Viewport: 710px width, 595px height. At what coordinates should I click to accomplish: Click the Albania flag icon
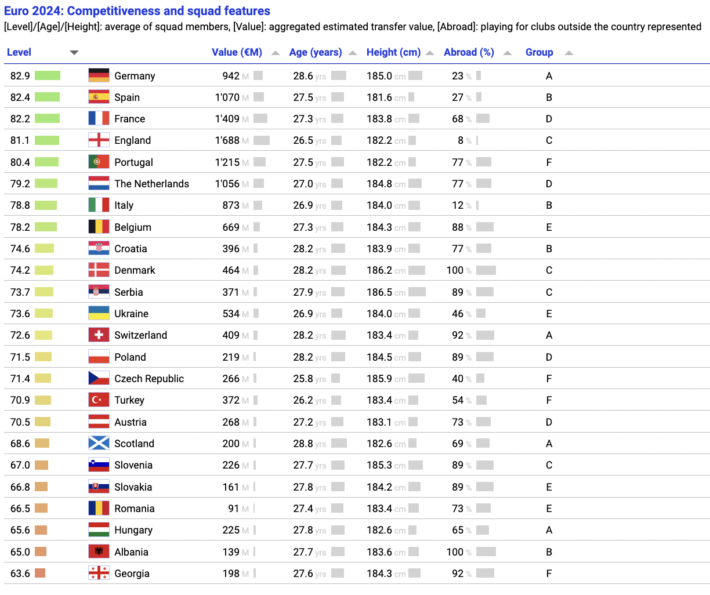click(99, 552)
